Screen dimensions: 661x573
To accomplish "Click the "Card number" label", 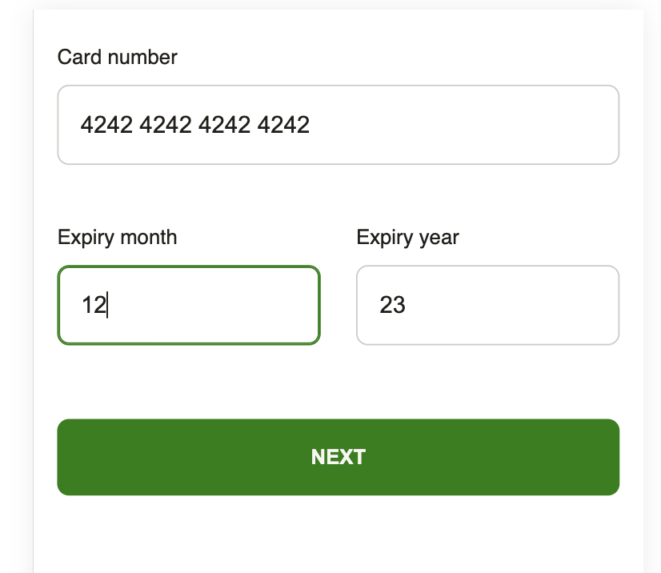I will click(118, 58).
